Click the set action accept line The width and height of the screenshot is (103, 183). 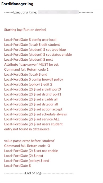coord(33,109)
